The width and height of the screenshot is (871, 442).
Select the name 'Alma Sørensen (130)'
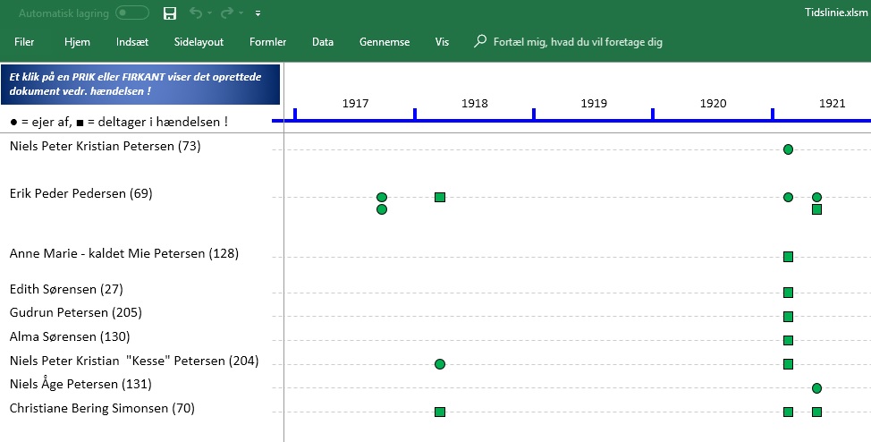coord(70,336)
